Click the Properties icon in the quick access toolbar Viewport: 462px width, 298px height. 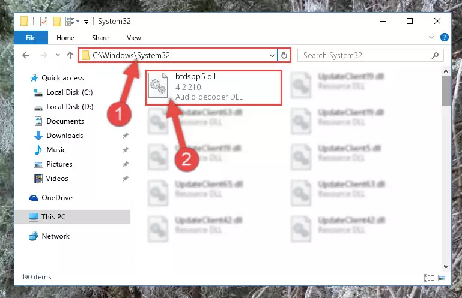point(44,22)
